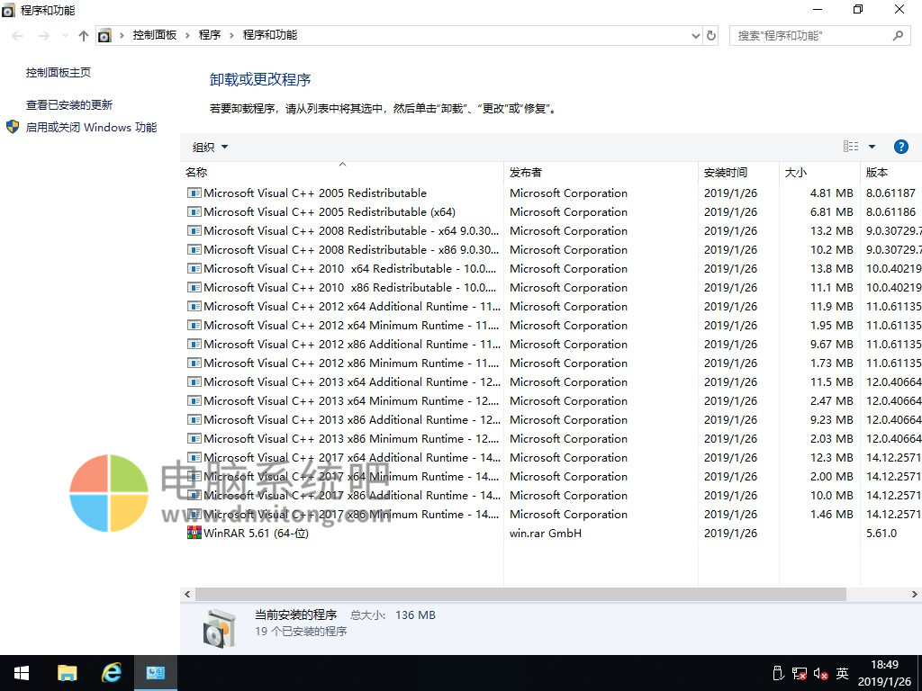Select Visual C++ 2017 x86 Minimum Runtime
The height and width of the screenshot is (691, 922).
click(x=550, y=514)
